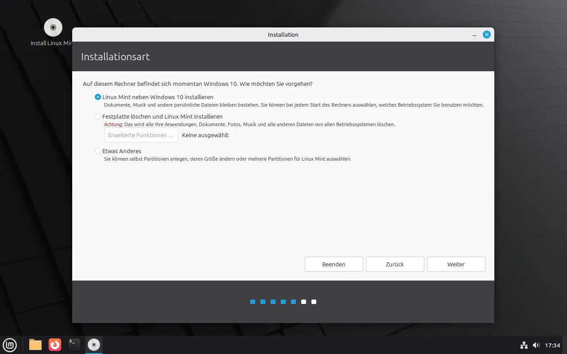Open the Linux Mint start menu

(x=10, y=345)
